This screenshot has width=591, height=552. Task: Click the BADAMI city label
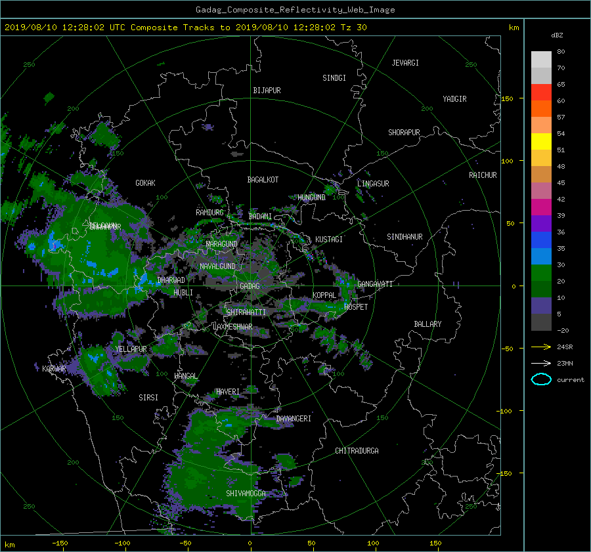click(x=260, y=217)
